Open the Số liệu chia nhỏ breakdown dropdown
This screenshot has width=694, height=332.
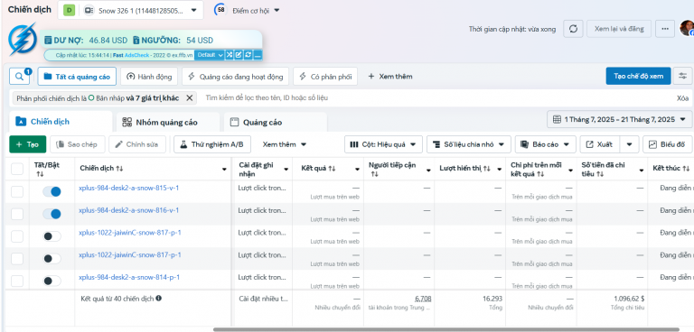coord(469,144)
